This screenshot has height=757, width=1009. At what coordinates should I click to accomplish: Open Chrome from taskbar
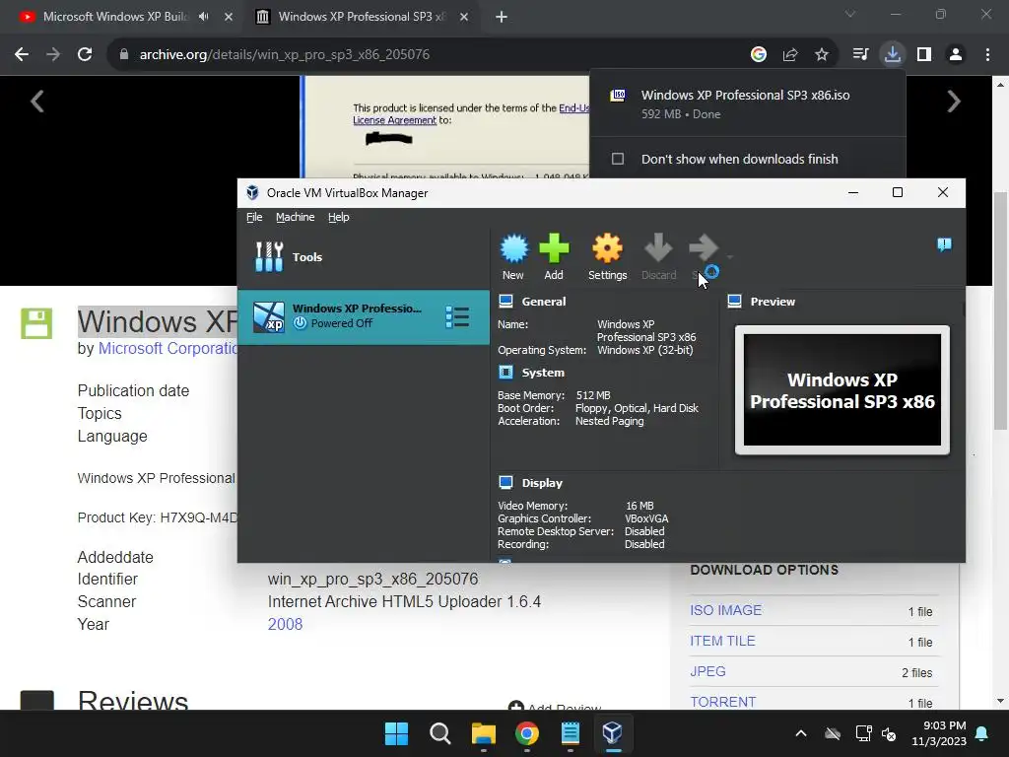[527, 733]
